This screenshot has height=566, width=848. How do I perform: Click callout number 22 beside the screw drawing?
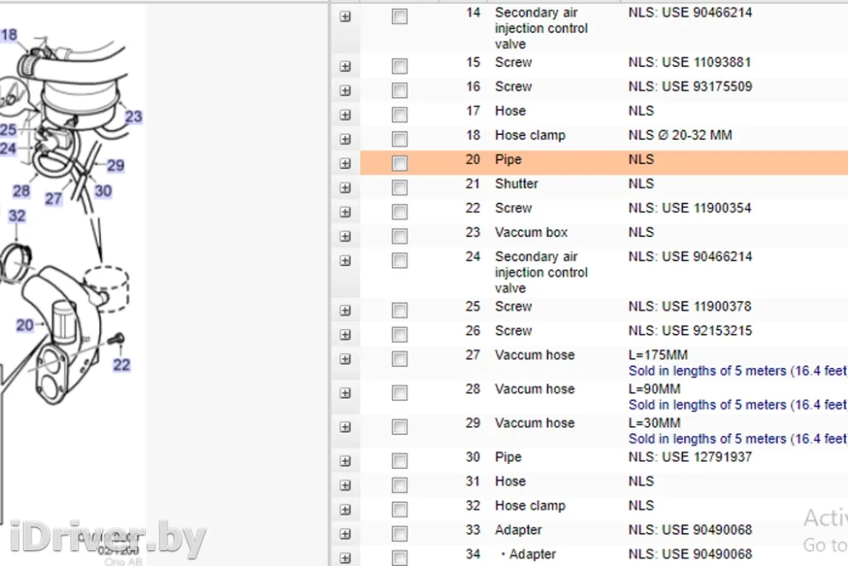(122, 365)
